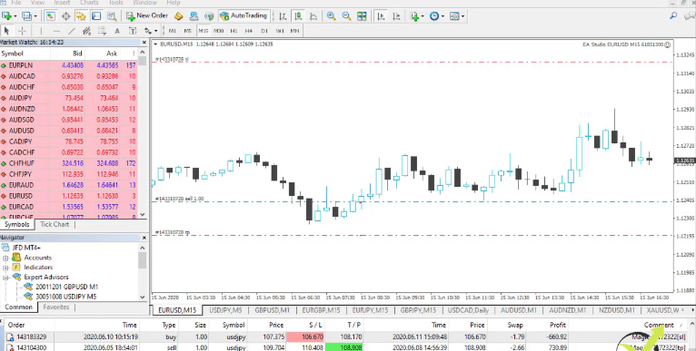Toggle the AutoTrading button
Image resolution: width=696 pixels, height=351 pixels.
244,16
